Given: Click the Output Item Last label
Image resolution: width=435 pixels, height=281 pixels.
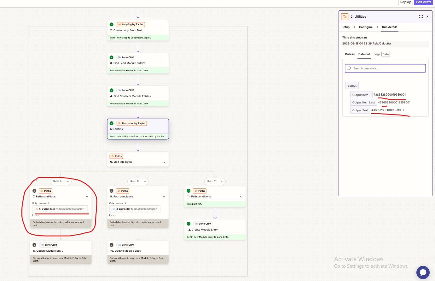Looking at the screenshot, I should tap(363, 102).
